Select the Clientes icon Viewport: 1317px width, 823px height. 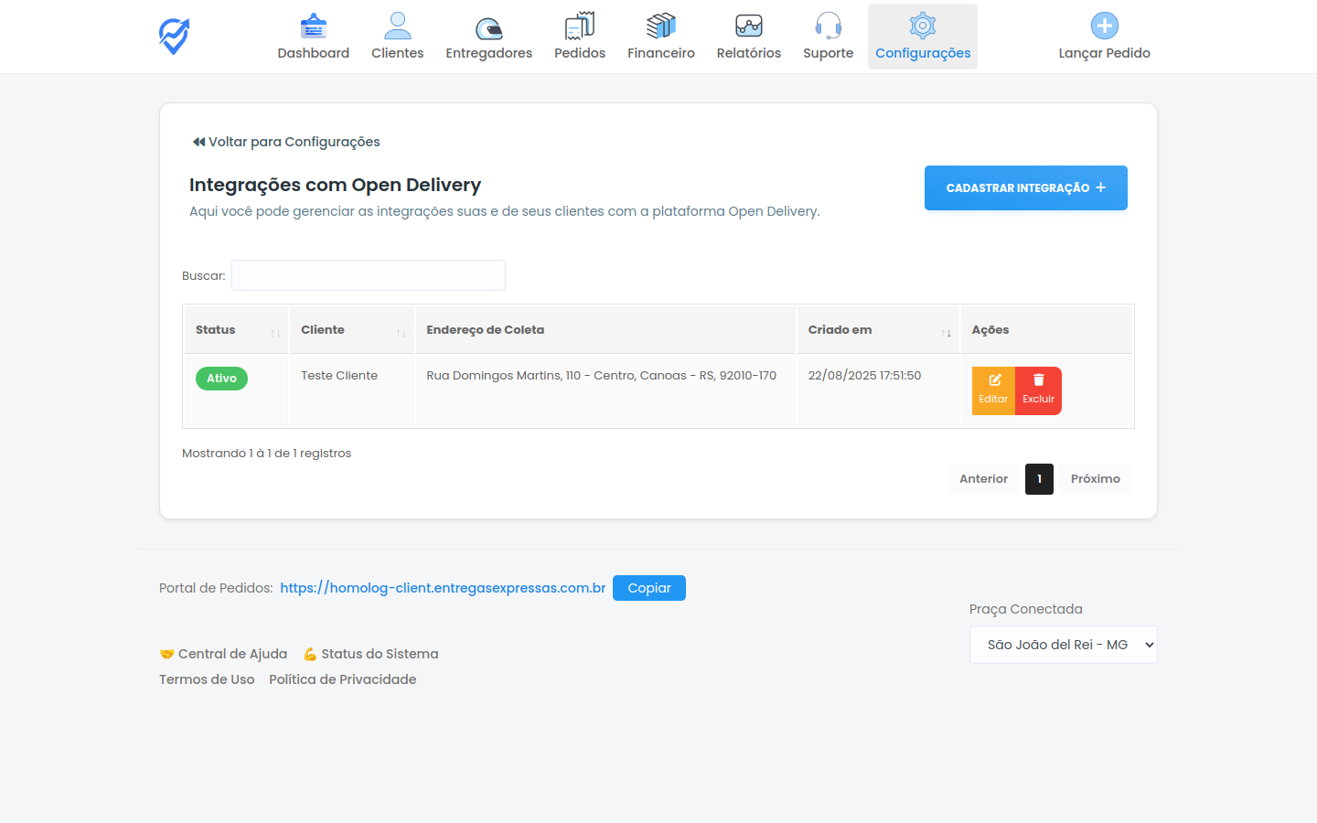(x=397, y=36)
